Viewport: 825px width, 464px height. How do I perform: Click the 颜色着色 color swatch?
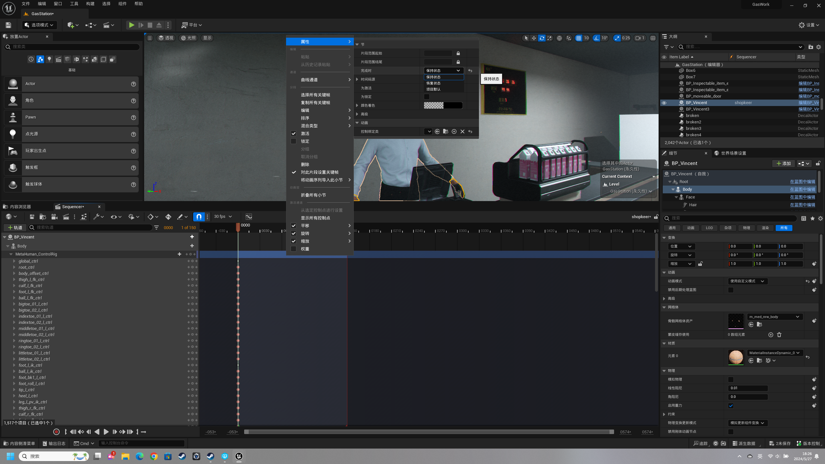[443, 105]
